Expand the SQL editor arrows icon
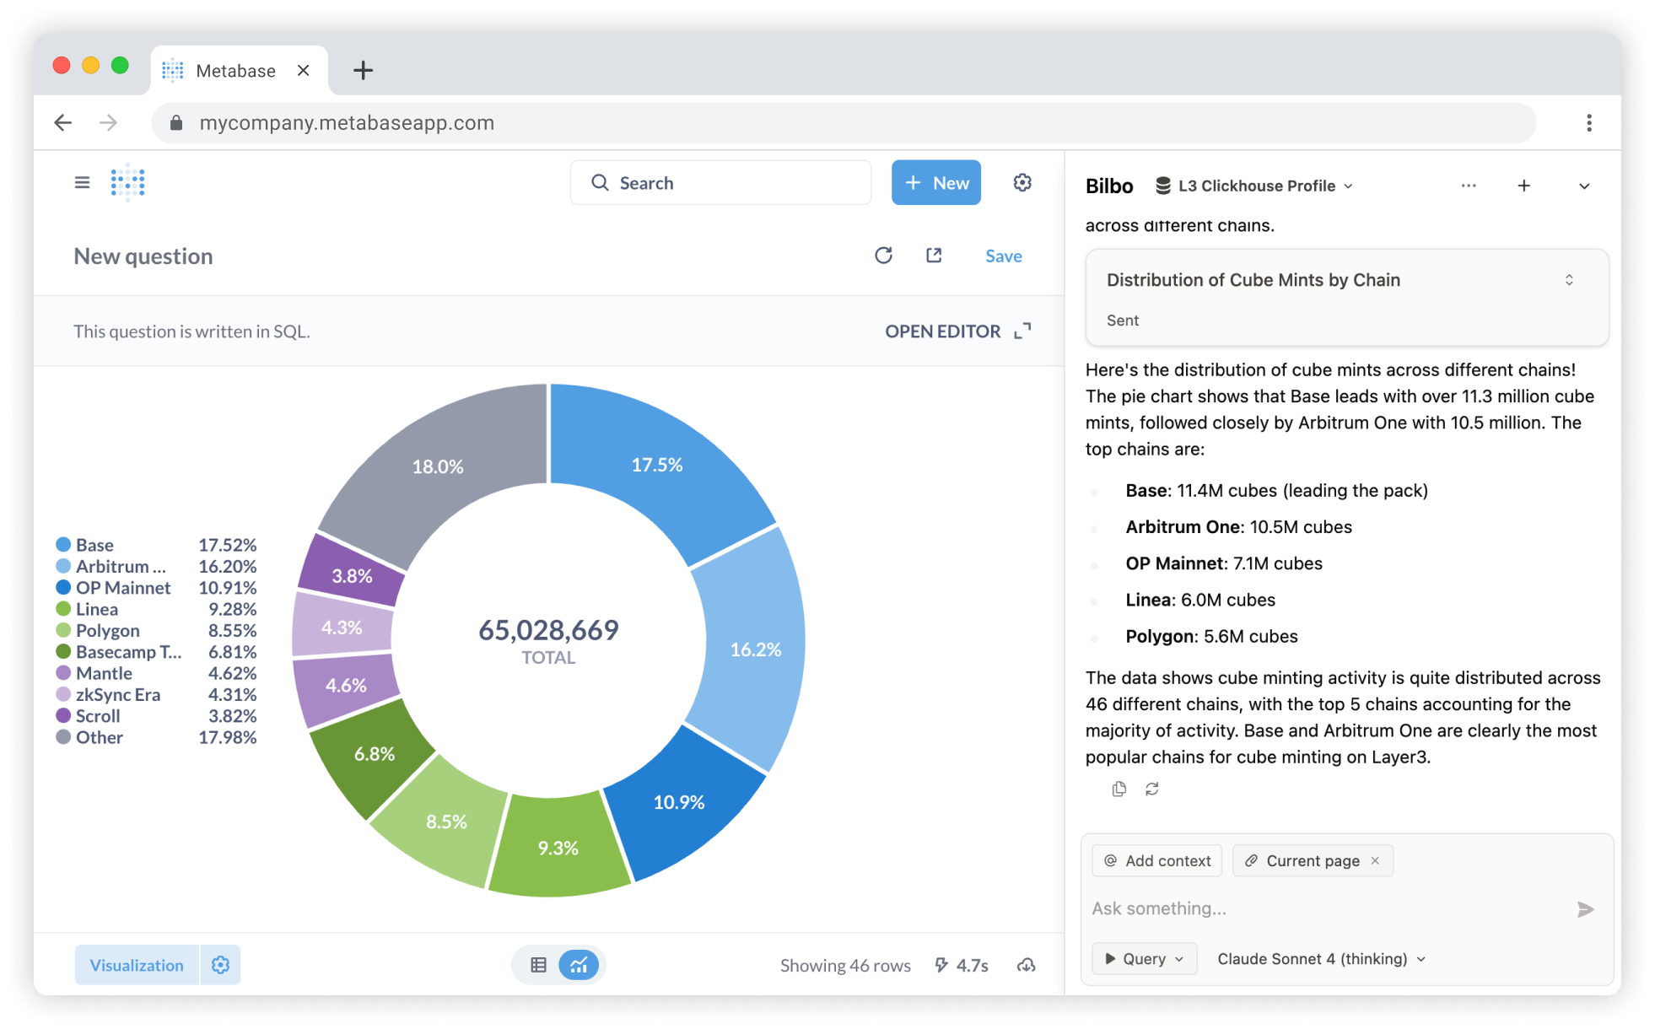 (x=1022, y=331)
